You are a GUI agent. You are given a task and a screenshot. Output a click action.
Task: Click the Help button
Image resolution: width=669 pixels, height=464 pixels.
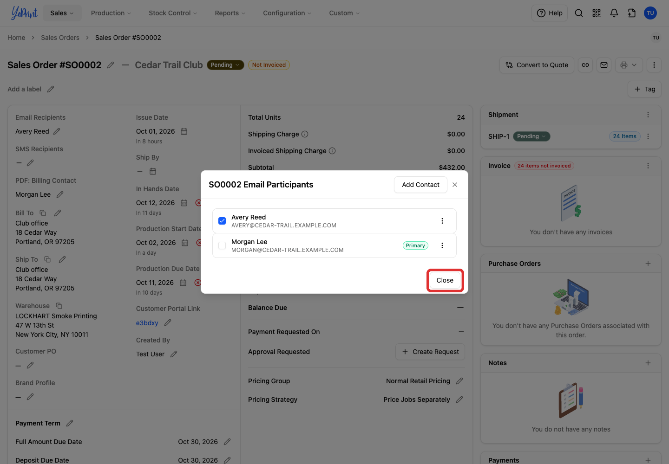(x=550, y=13)
